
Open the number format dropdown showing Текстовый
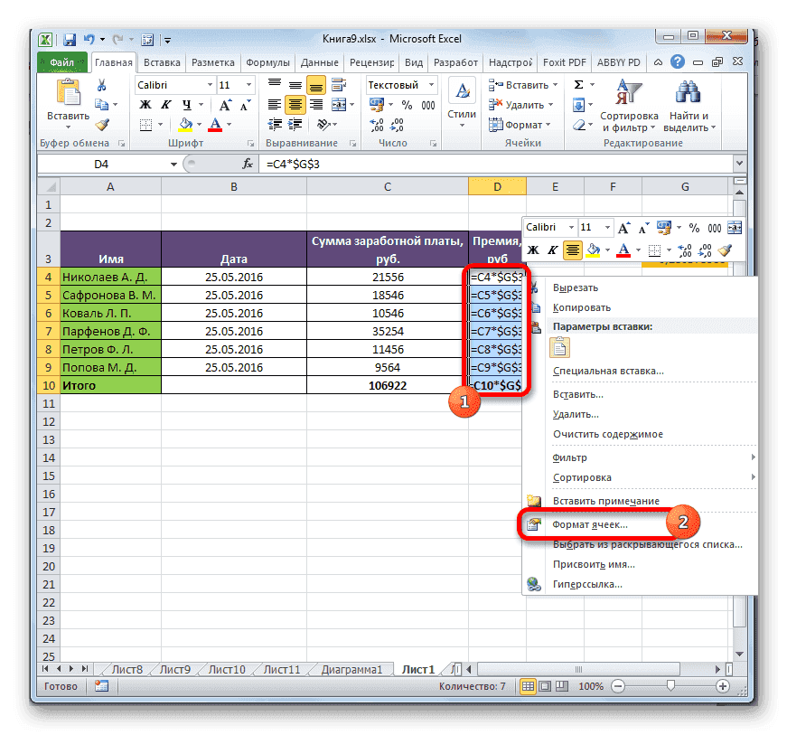pyautogui.click(x=400, y=83)
